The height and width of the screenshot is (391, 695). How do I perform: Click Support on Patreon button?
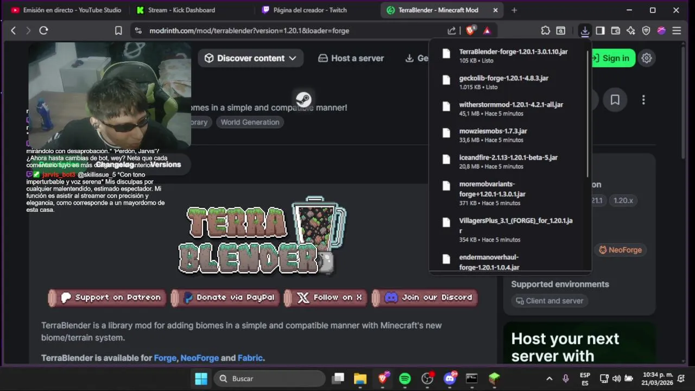(x=108, y=298)
